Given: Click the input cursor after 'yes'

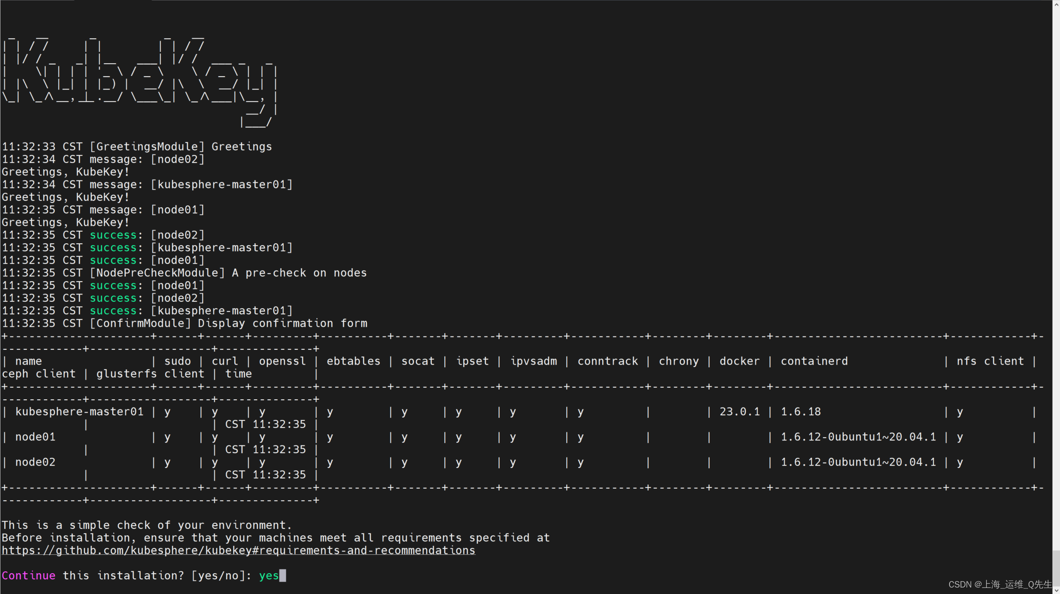Looking at the screenshot, I should 283,576.
